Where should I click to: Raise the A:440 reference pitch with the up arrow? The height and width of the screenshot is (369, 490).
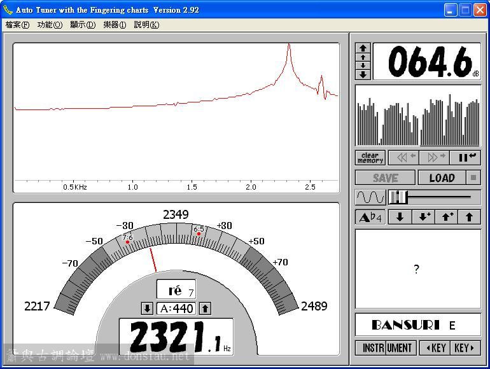pyautogui.click(x=205, y=309)
